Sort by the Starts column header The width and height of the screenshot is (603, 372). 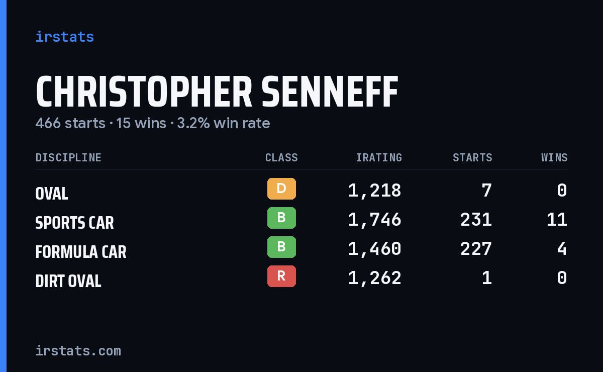coord(472,158)
